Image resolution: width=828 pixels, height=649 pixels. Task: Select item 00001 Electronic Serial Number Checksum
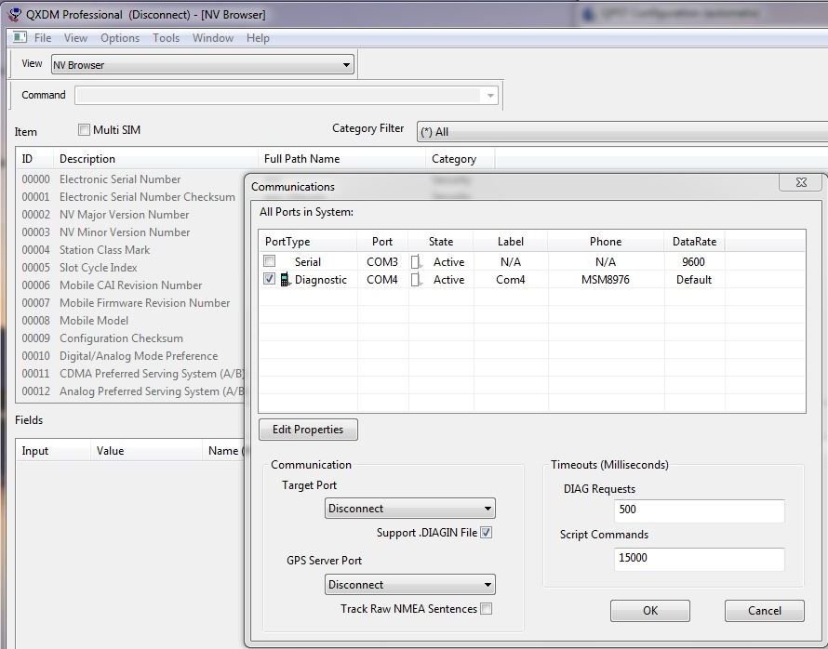pos(130,197)
